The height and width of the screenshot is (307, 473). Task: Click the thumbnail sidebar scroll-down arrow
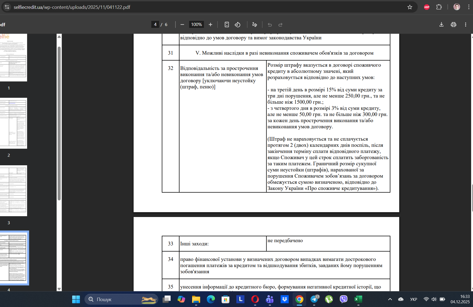pyautogui.click(x=59, y=289)
